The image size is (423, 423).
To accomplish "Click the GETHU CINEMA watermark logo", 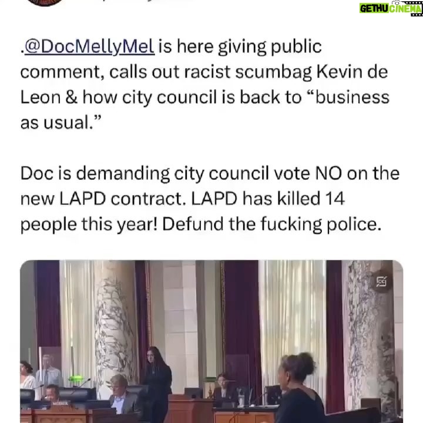I will click(391, 8).
